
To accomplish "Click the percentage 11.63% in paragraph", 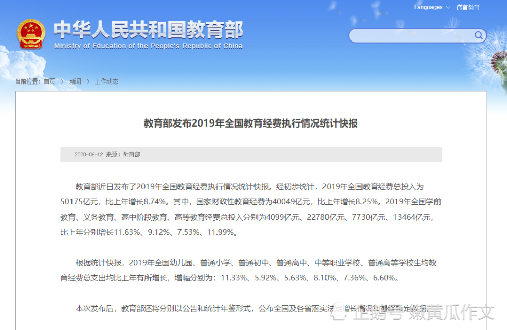I will (x=127, y=232).
